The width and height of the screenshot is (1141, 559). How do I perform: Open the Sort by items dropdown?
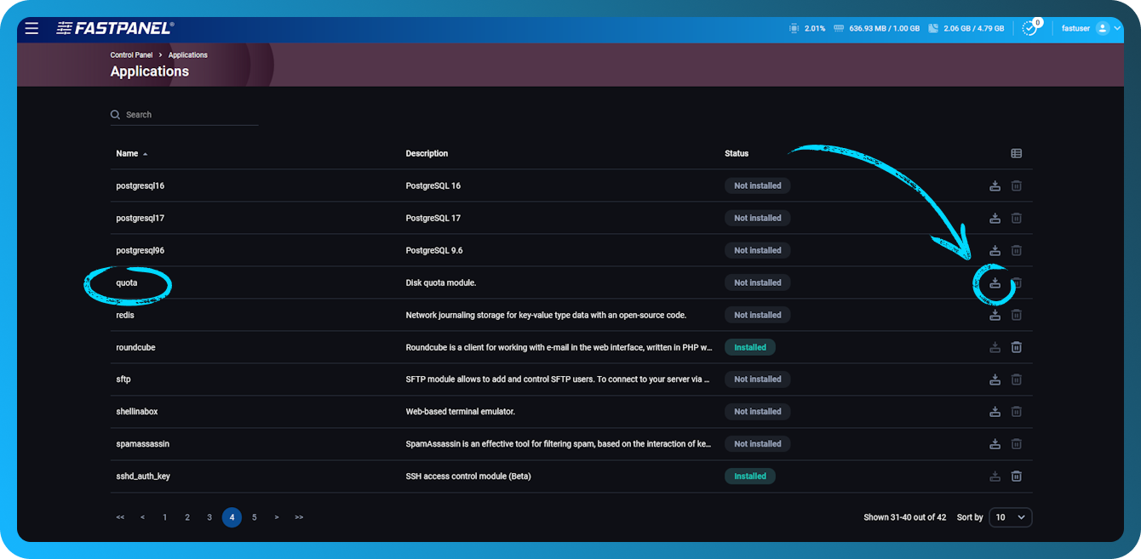(1010, 516)
